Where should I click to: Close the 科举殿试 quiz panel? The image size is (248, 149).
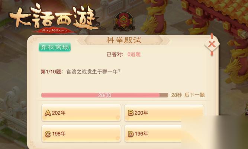coord(212,44)
